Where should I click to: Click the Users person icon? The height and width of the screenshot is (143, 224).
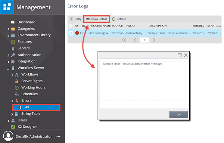tap(13, 121)
